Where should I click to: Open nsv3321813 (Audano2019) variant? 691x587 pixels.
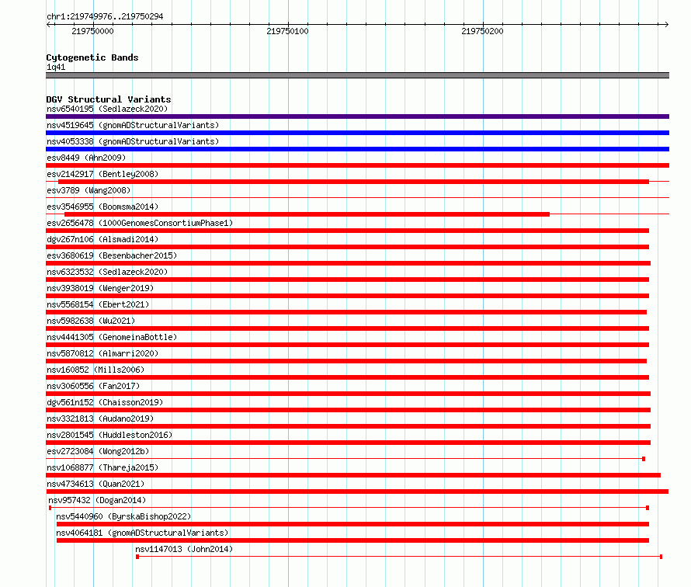(100, 419)
